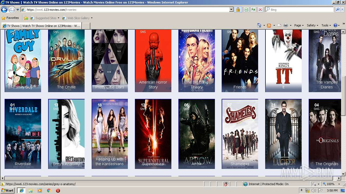Click Add to Favorites Bar icon
The image size is (346, 194).
click(26, 18)
